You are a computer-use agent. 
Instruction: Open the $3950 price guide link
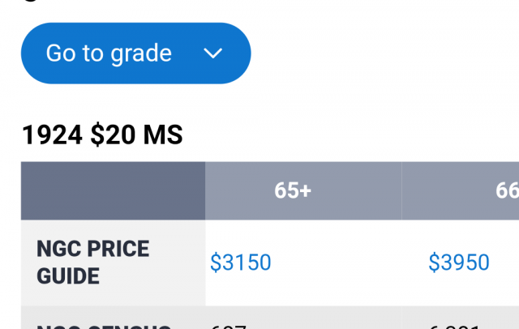pyautogui.click(x=459, y=263)
